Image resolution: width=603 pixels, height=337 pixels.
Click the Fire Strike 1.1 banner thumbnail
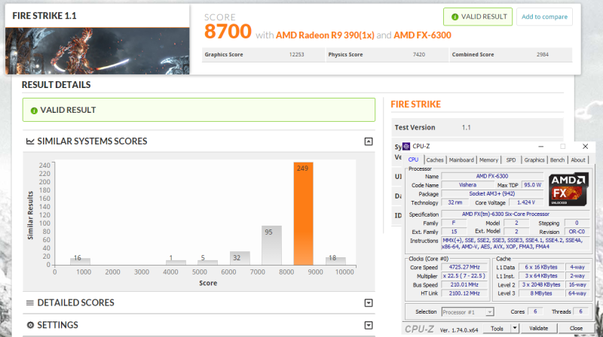97,50
